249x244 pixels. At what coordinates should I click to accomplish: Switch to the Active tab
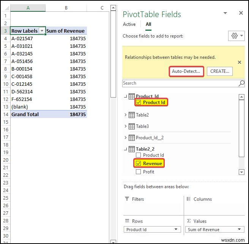coord(129,24)
